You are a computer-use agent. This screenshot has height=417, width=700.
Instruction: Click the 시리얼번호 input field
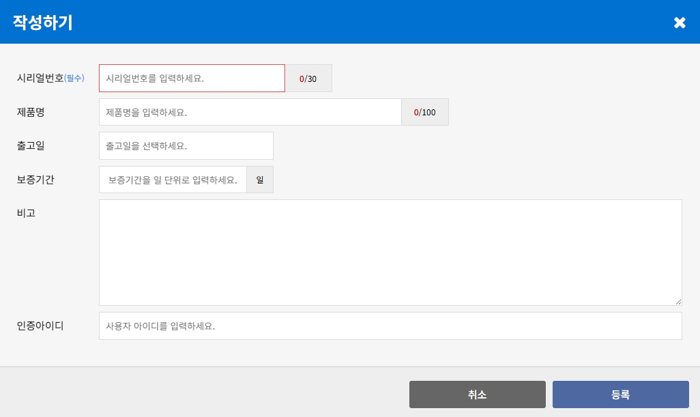coord(192,78)
